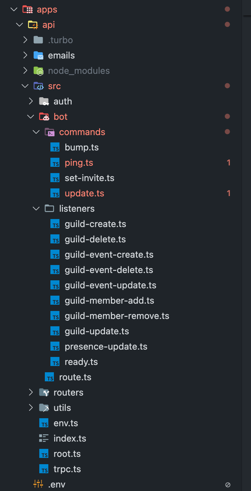Select guild-member-remove.ts in listeners
This screenshot has width=251, height=491.
pos(117,316)
